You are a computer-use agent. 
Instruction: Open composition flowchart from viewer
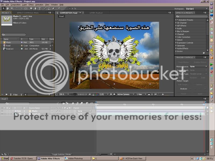(159, 94)
